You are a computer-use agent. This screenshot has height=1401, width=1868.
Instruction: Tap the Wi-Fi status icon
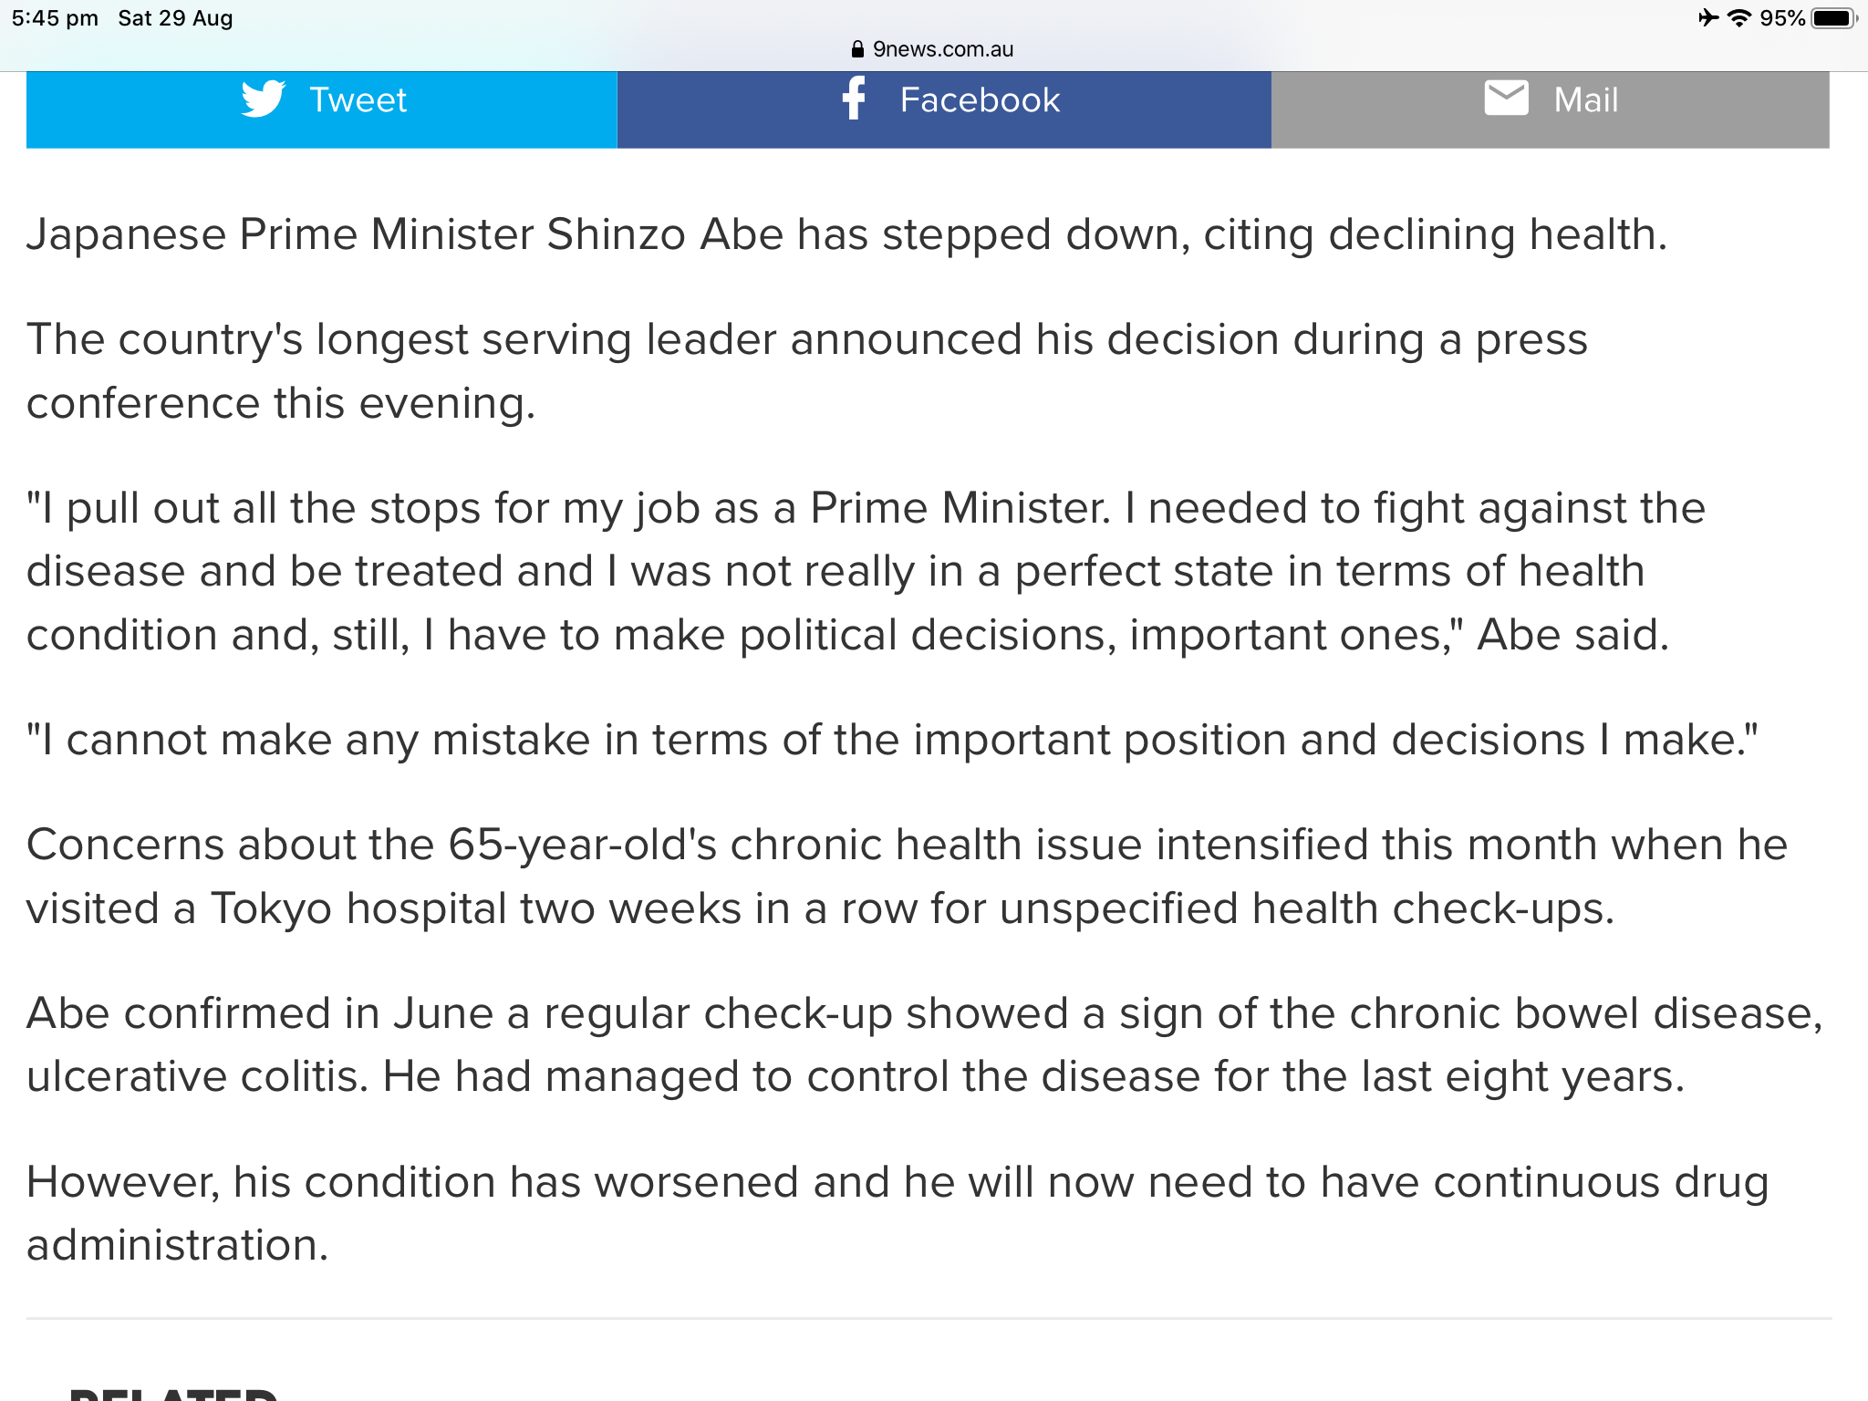coord(1739,17)
